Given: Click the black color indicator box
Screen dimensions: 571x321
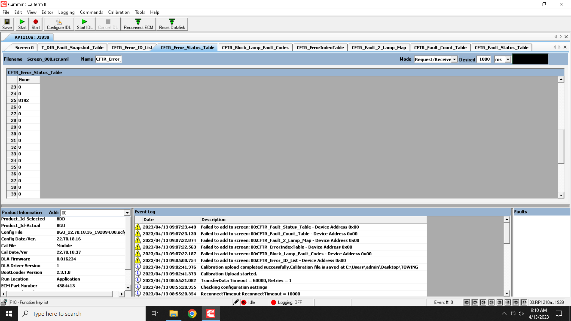Looking at the screenshot, I should point(530,59).
